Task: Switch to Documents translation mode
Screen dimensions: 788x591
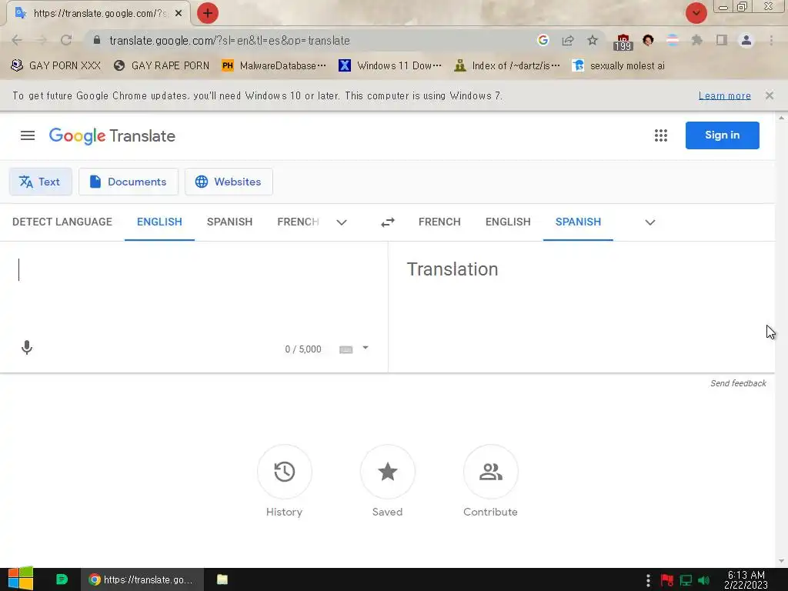Action: click(x=129, y=182)
